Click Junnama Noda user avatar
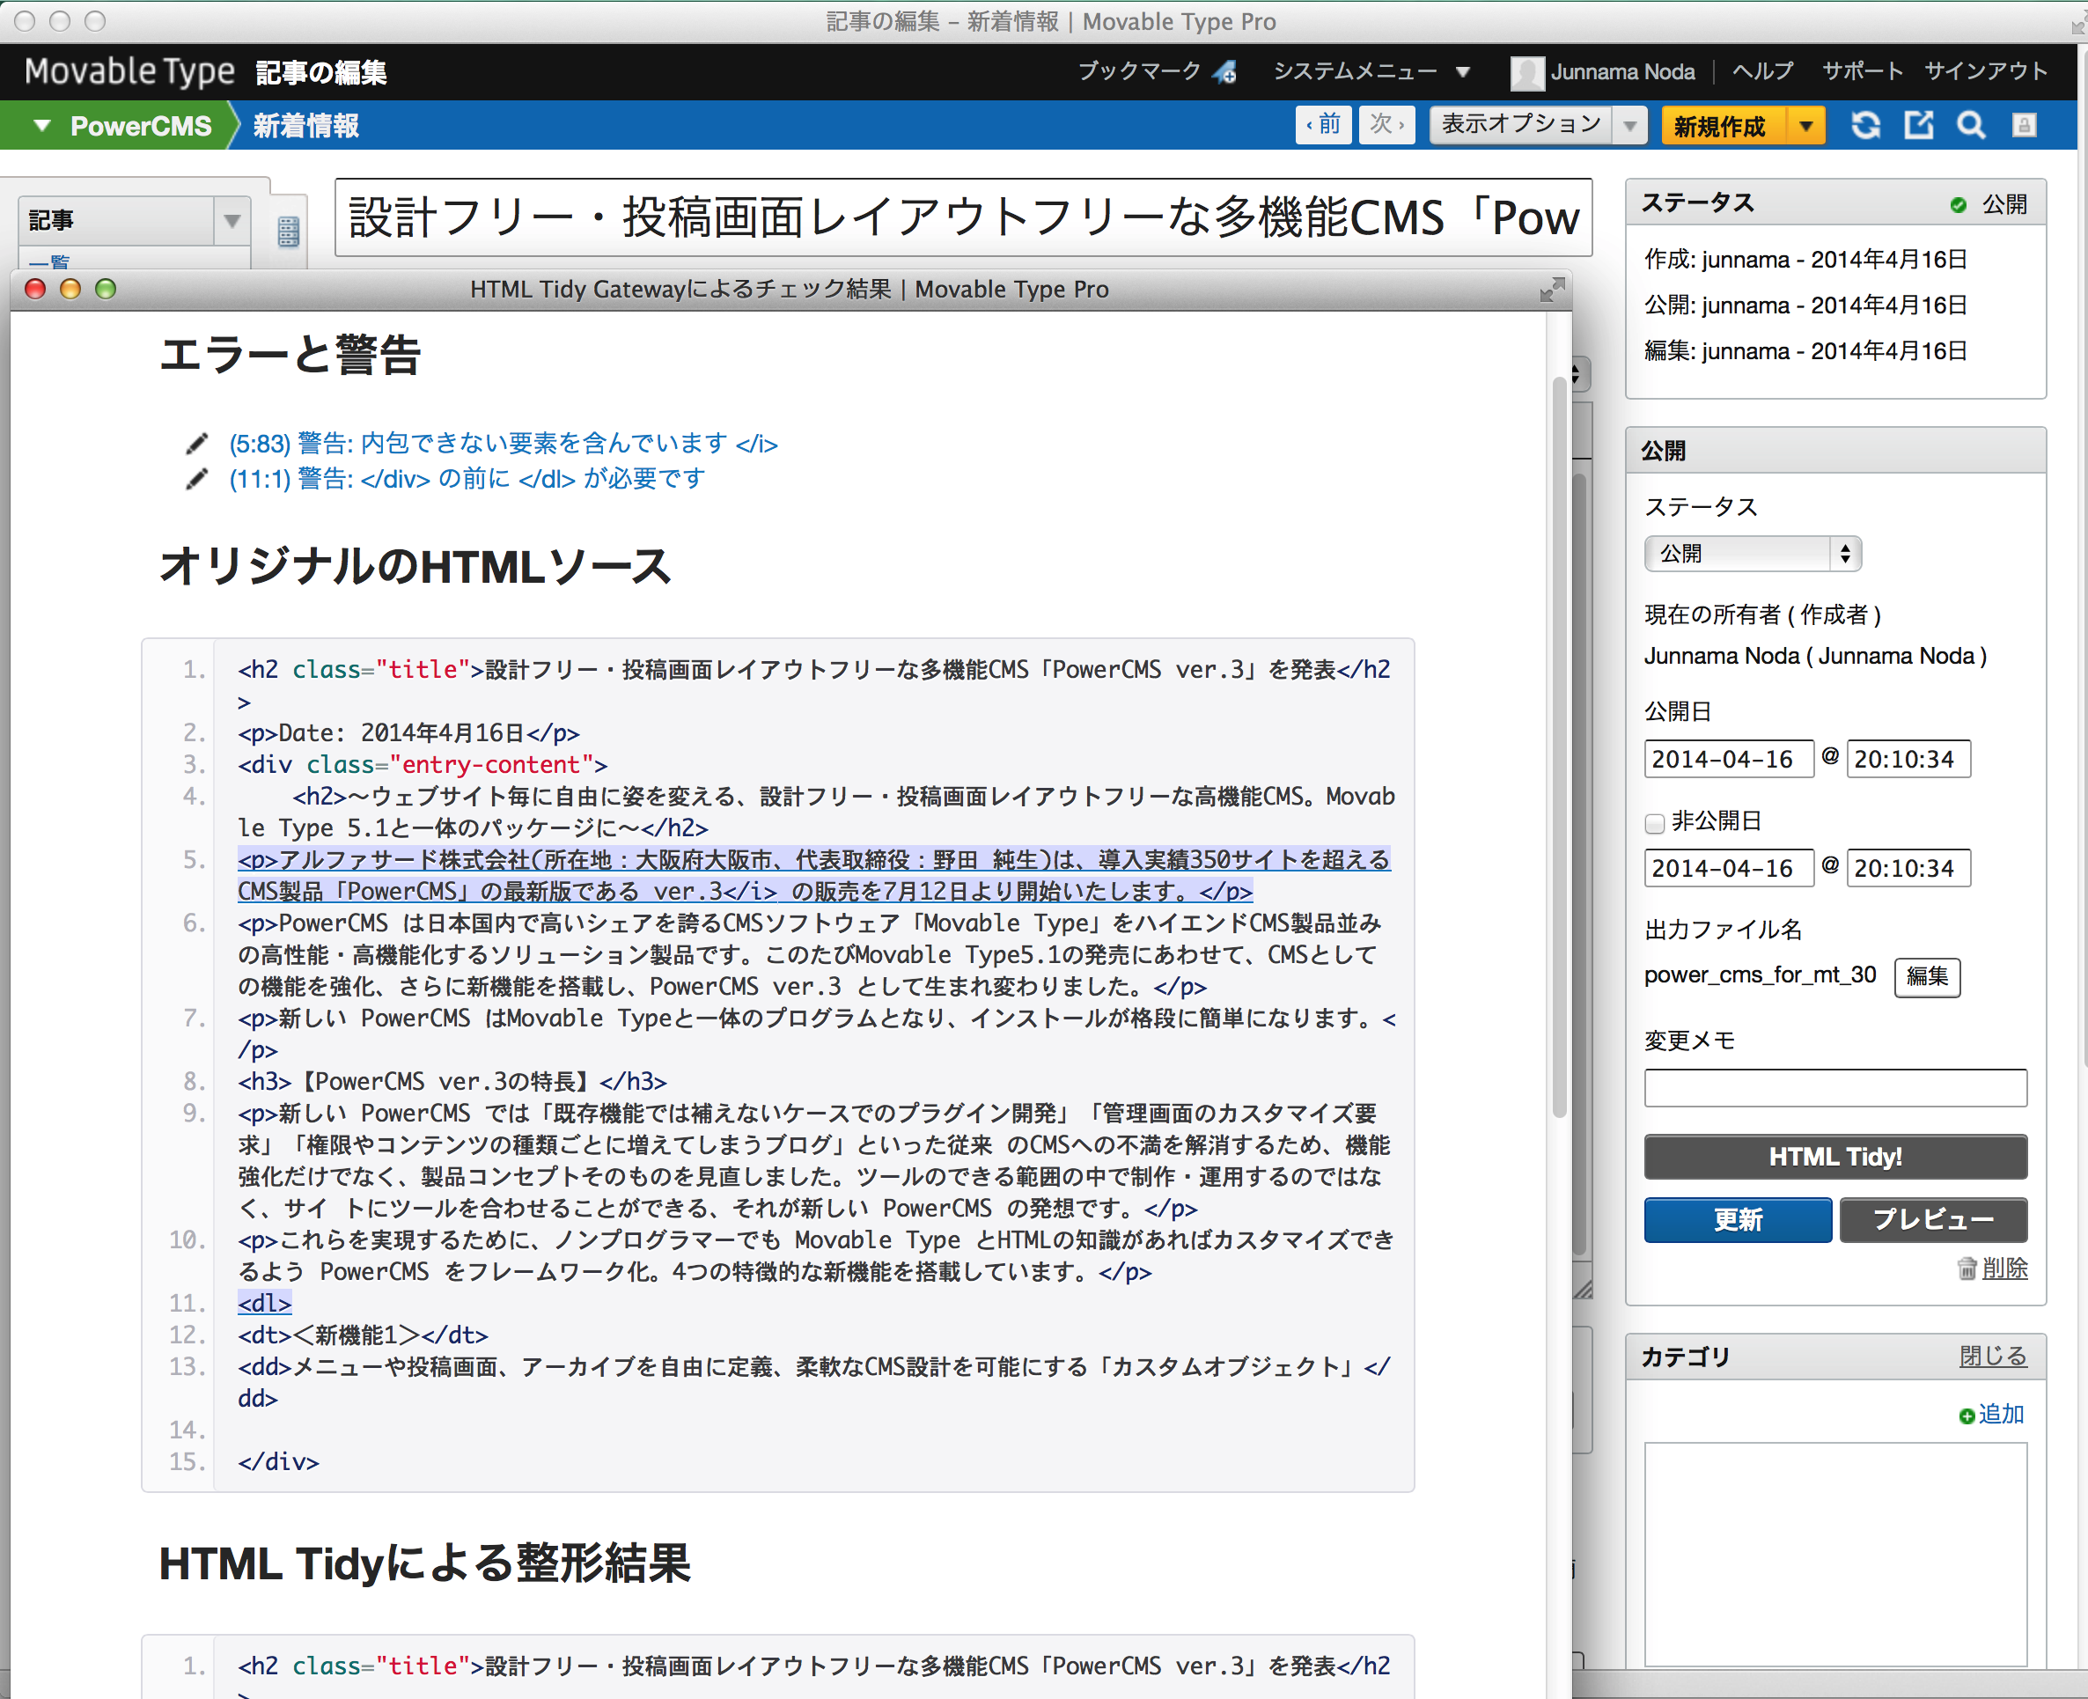This screenshot has height=1699, width=2088. 1526,72
